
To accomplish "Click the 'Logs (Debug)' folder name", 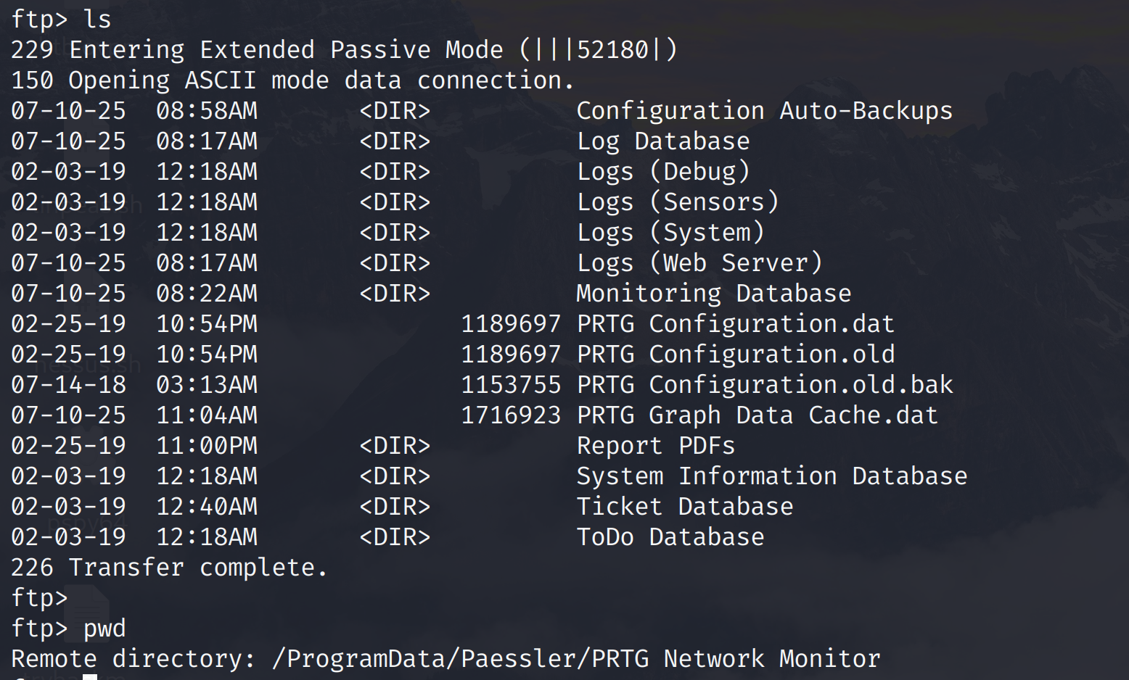I will click(x=663, y=172).
